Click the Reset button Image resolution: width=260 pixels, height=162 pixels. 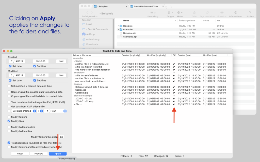(20, 154)
